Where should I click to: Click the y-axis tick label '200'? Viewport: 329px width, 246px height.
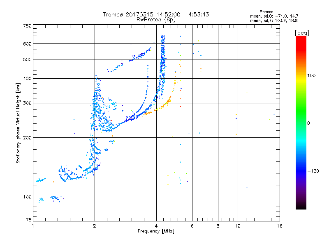tap(27, 138)
